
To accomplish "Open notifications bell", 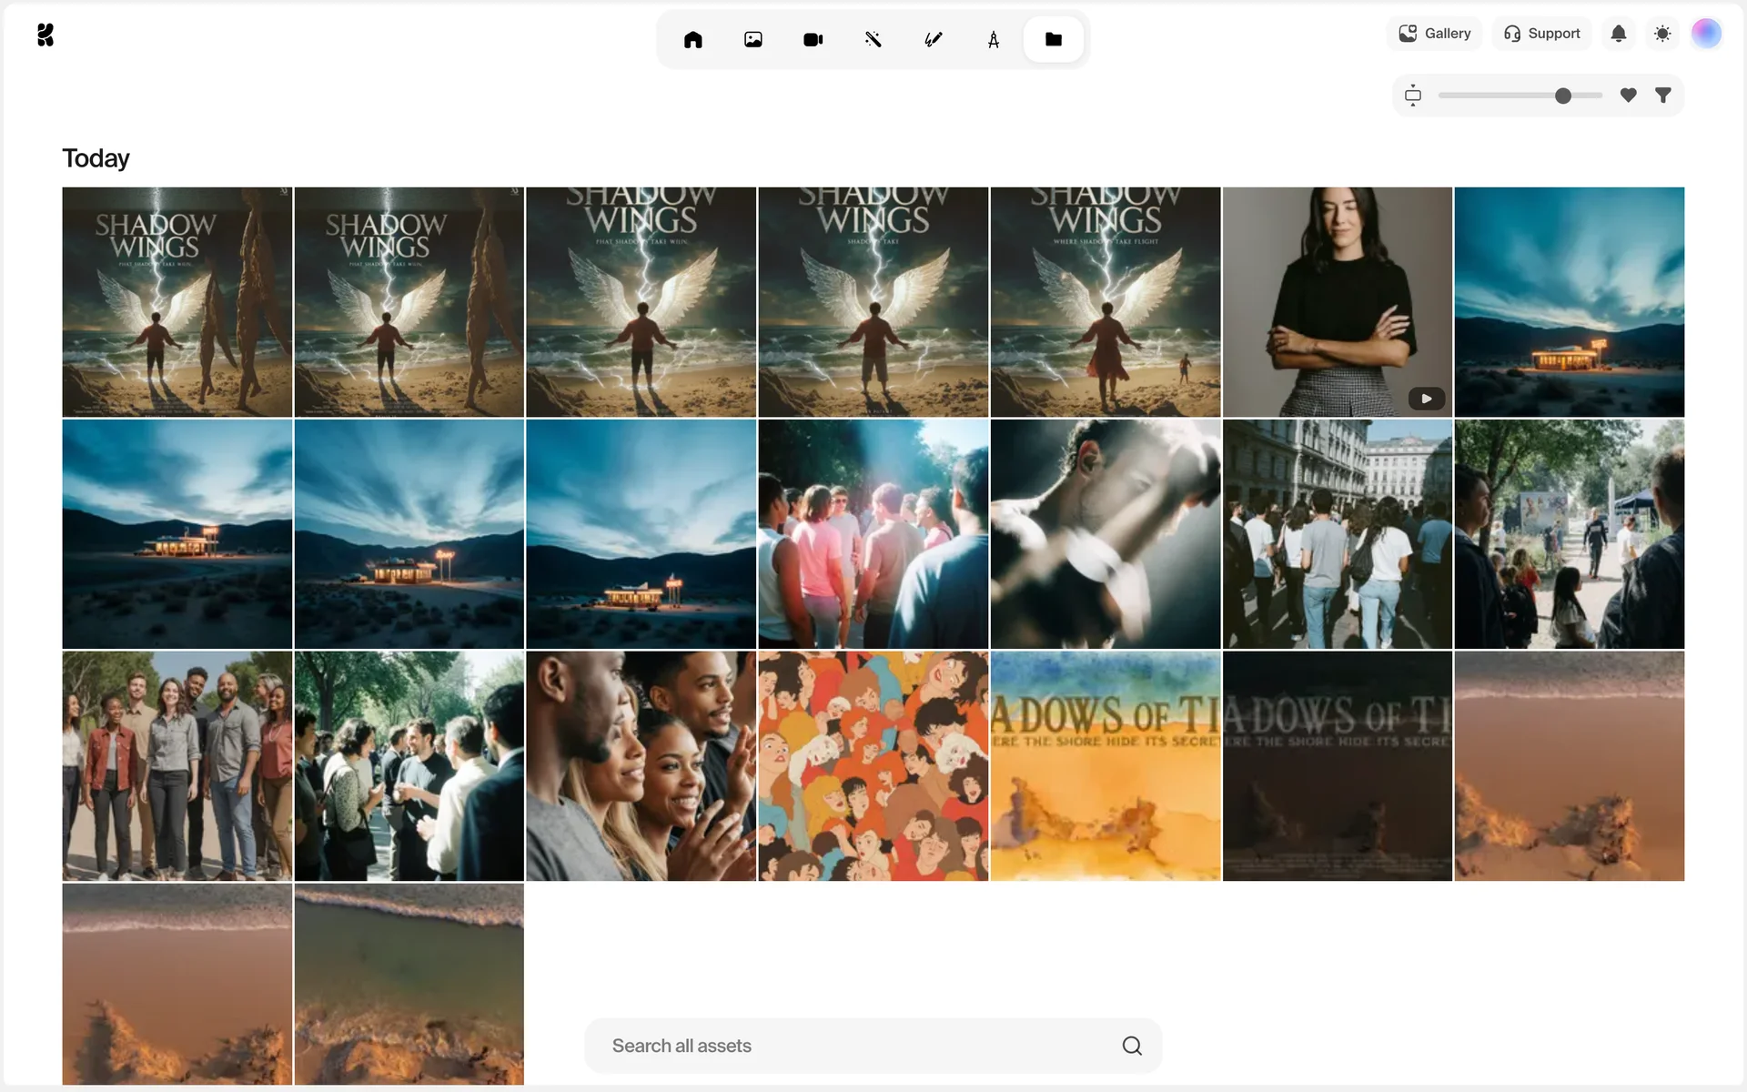I will 1618,34.
